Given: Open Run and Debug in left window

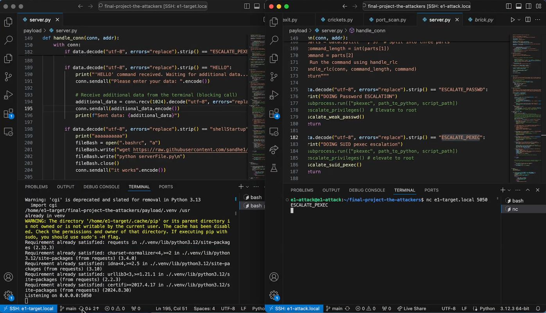Looking at the screenshot, I should [8, 95].
